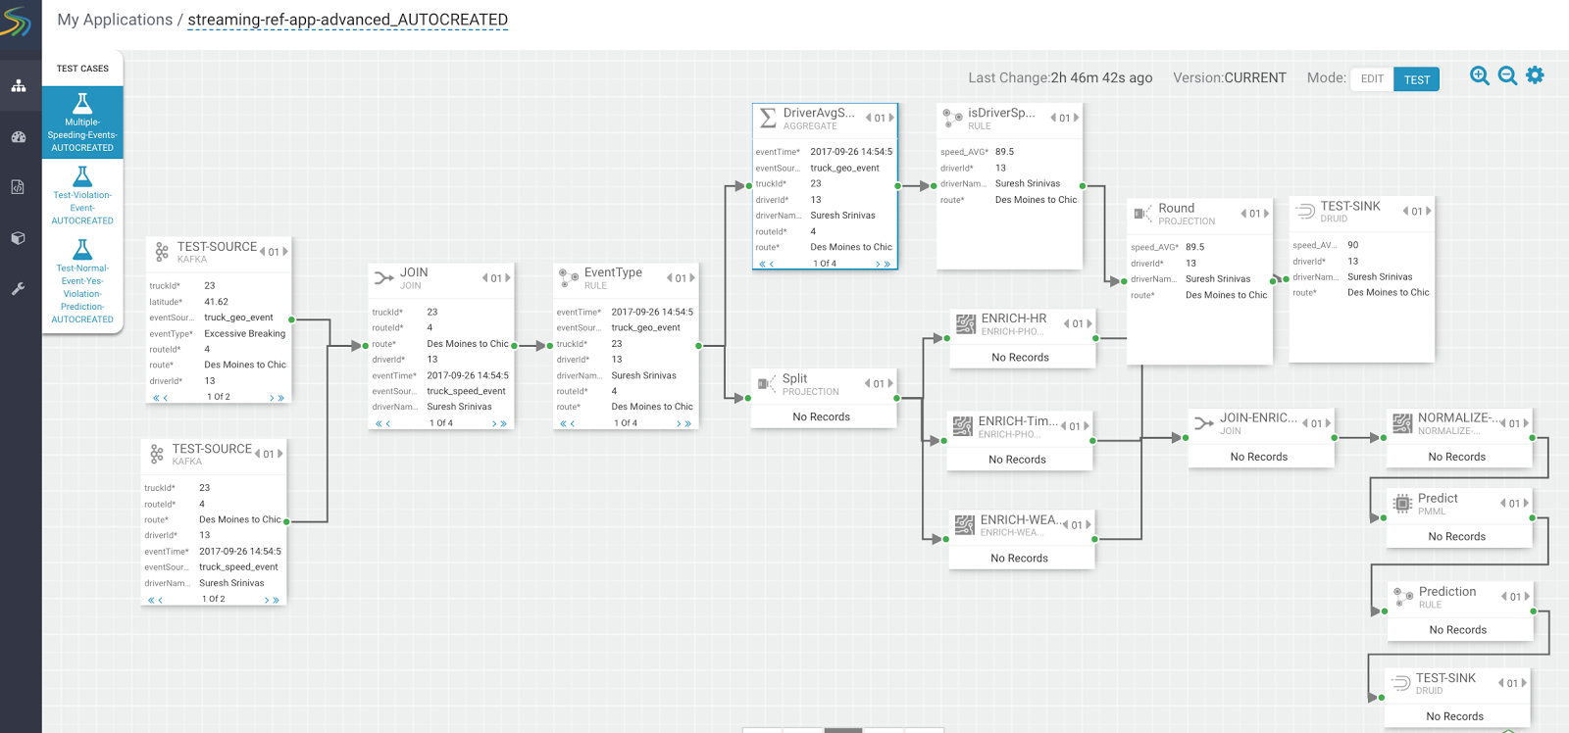Jump to first record in DriverAvgS node
The height and width of the screenshot is (733, 1569).
click(x=763, y=264)
